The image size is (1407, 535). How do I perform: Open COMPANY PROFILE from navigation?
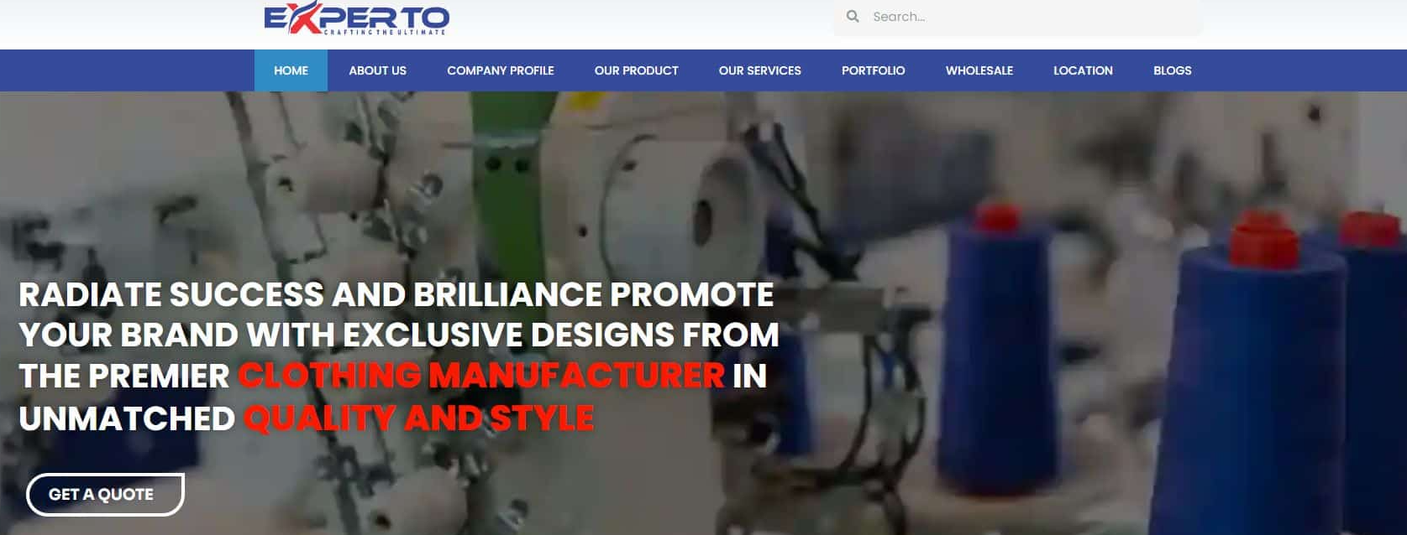pyautogui.click(x=501, y=70)
